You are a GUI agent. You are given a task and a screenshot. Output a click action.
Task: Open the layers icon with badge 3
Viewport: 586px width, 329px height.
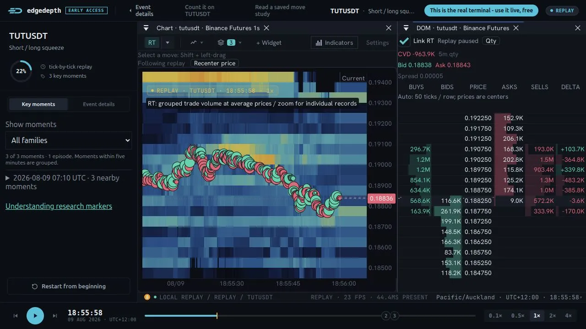pyautogui.click(x=229, y=42)
